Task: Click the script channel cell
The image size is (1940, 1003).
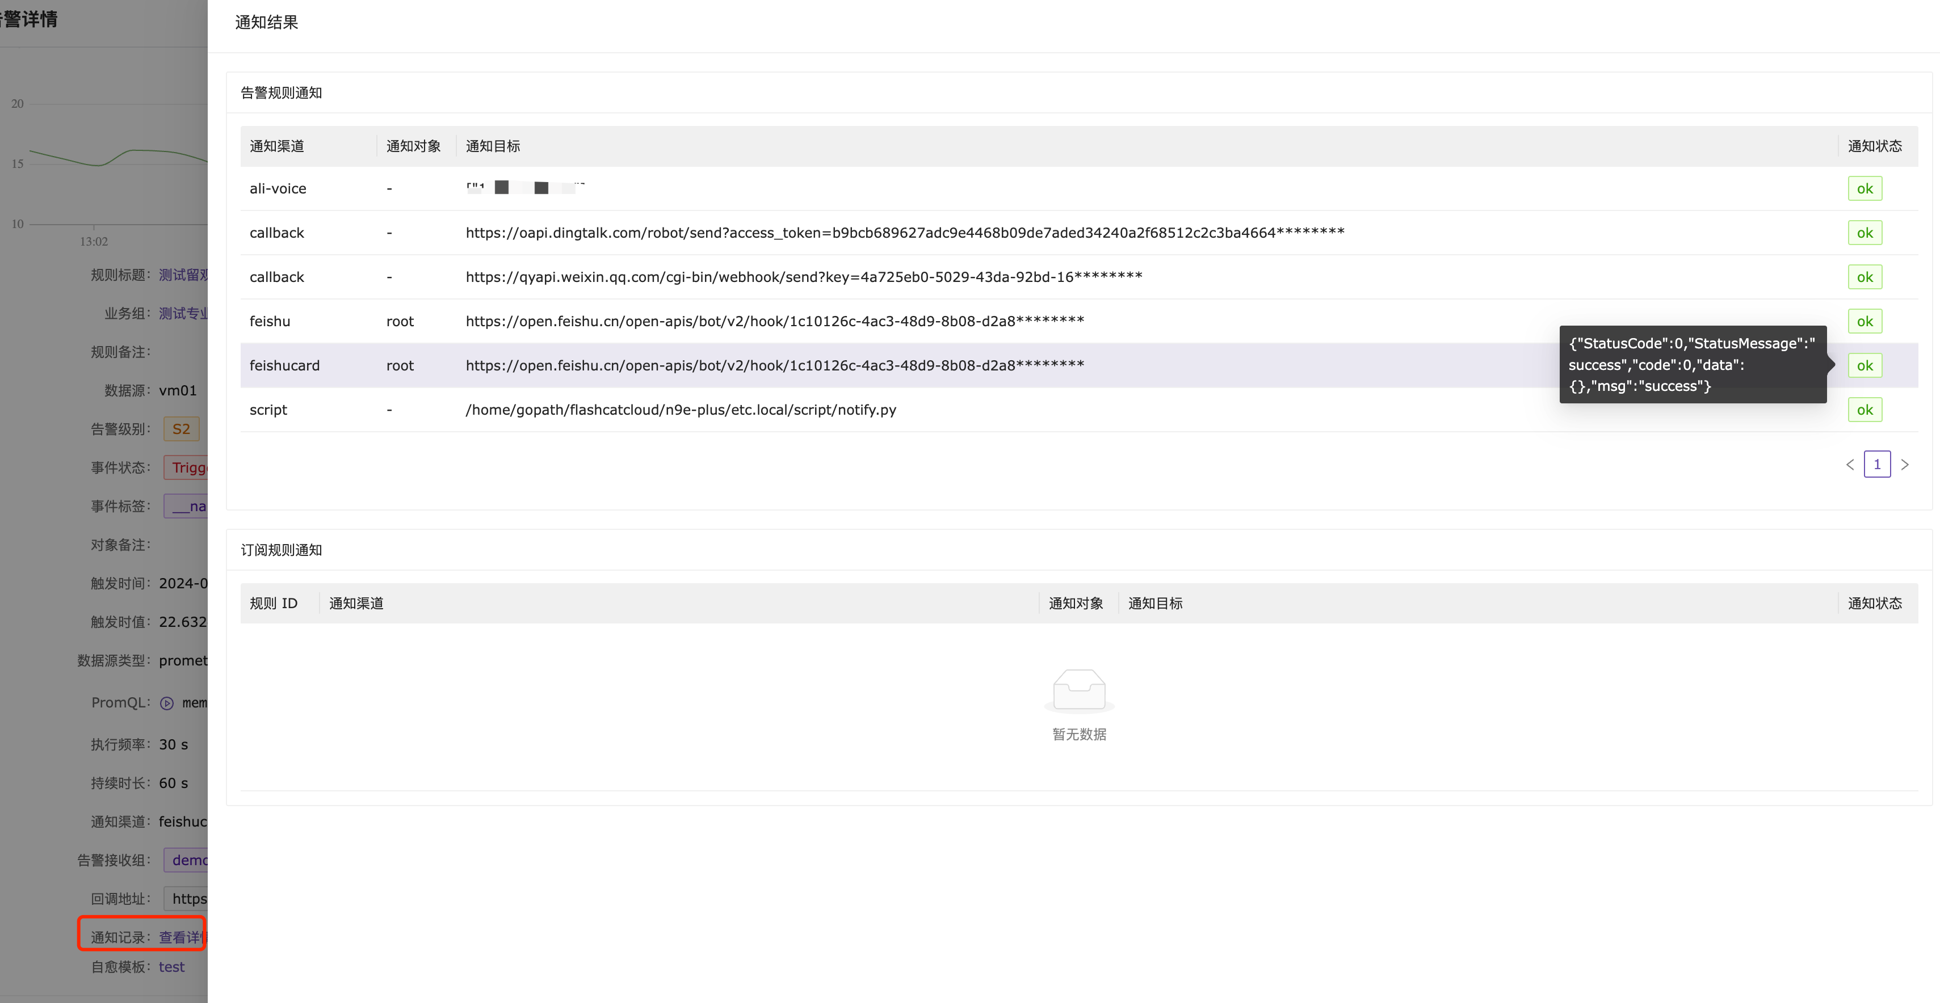Action: 268,410
